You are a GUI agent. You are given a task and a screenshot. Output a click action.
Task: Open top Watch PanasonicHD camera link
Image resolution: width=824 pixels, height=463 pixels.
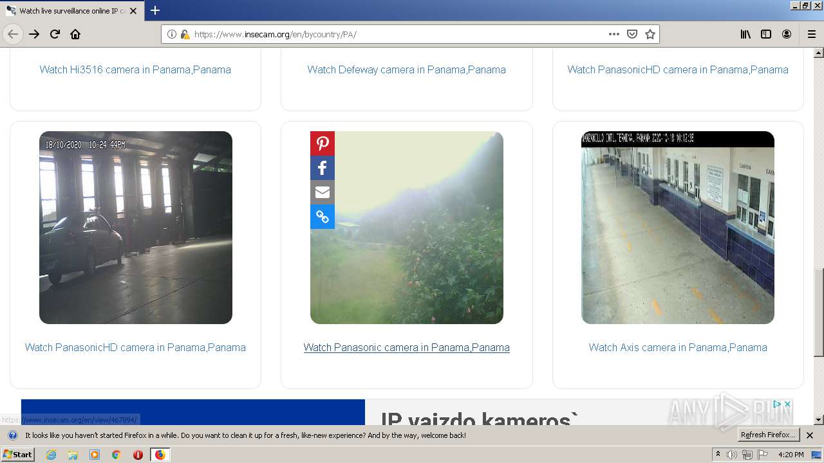point(678,69)
